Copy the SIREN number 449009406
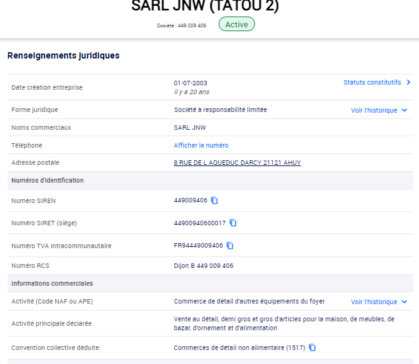 coord(214,200)
